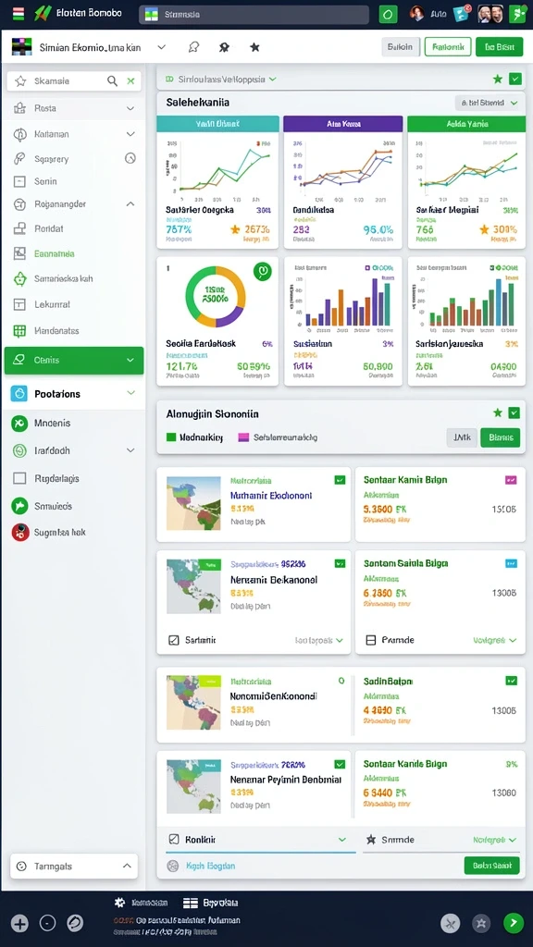Select the Cterits sidebar menu item
This screenshot has height=947, width=533.
pyautogui.click(x=74, y=361)
